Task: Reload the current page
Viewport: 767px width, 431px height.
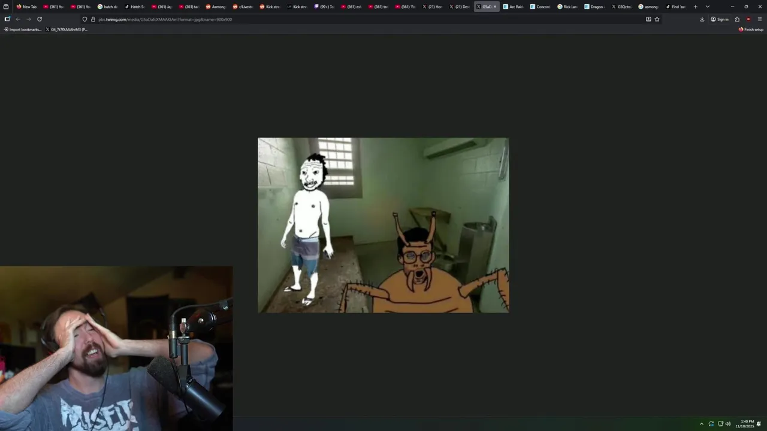Action: click(40, 19)
